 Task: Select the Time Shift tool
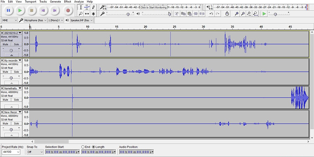tap(87, 14)
